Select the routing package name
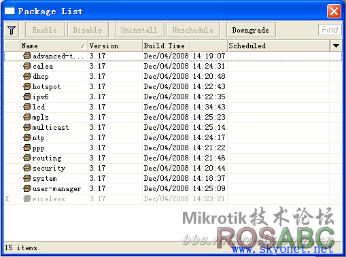Image resolution: width=346 pixels, height=257 pixels. (x=47, y=158)
